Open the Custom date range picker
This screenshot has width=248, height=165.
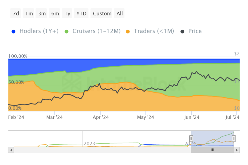(x=101, y=13)
